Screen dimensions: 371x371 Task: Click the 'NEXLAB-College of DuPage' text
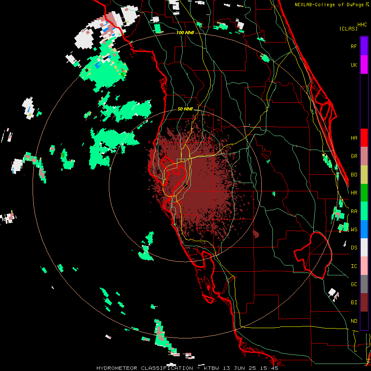[x=329, y=5]
